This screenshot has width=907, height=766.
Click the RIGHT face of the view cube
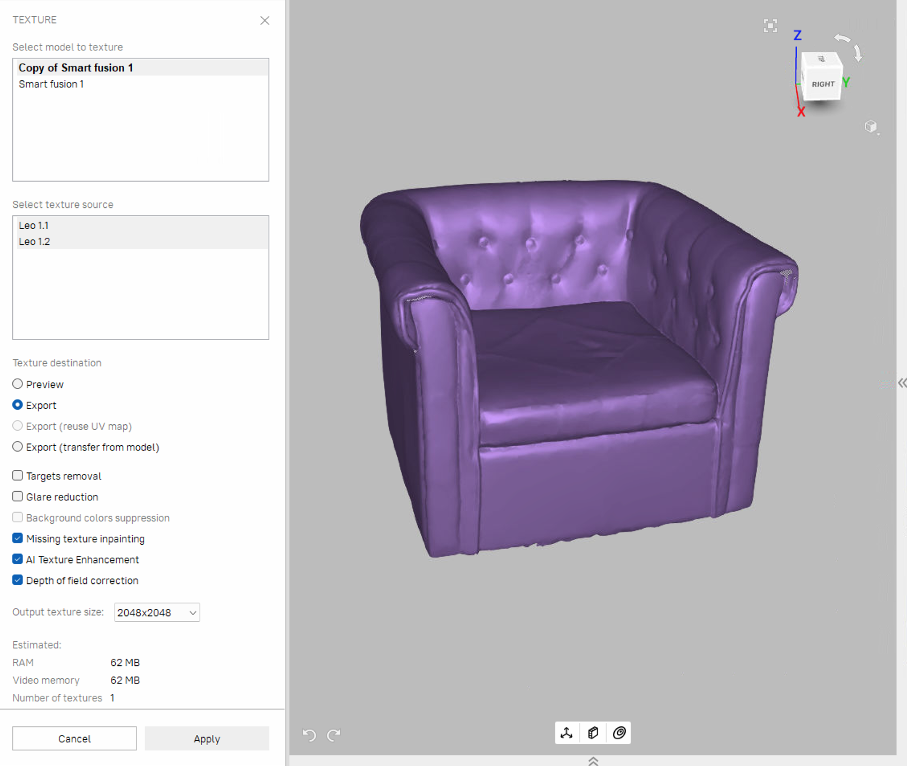(x=823, y=84)
